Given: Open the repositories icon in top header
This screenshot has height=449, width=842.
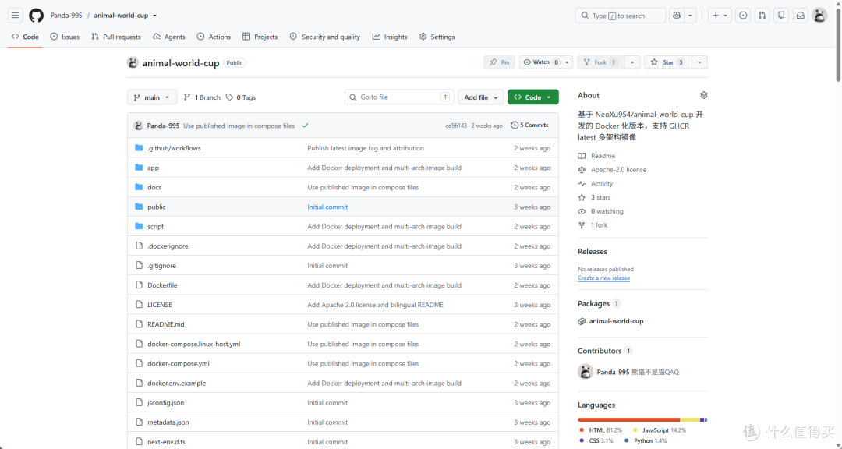Looking at the screenshot, I should [781, 16].
